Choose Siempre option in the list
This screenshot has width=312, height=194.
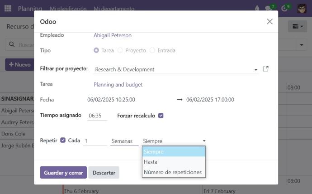tap(174, 151)
